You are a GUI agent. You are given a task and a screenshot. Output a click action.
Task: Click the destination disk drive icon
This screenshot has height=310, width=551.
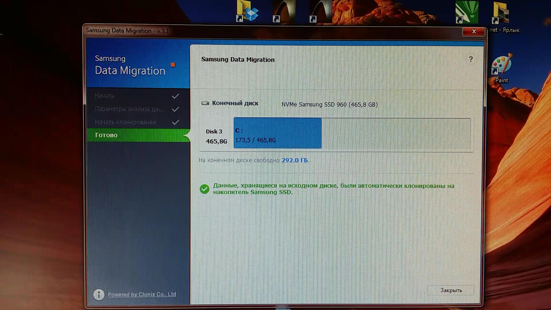[x=205, y=103]
